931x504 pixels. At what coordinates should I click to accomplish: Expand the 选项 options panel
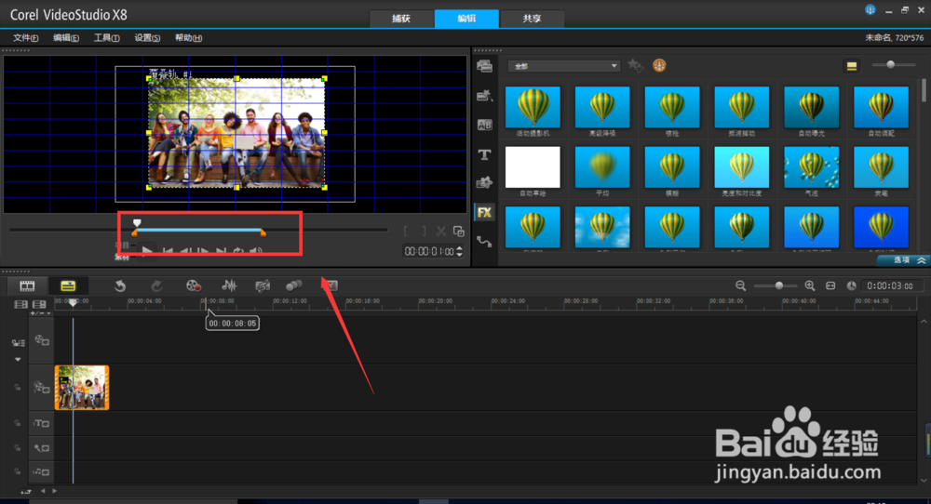pos(904,260)
